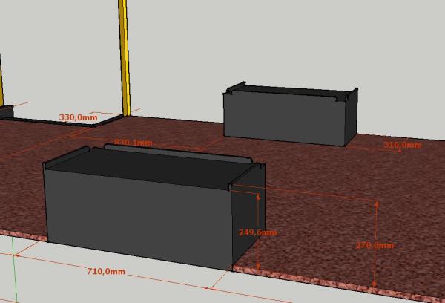Click the 330,0mm dimension label

coord(78,117)
